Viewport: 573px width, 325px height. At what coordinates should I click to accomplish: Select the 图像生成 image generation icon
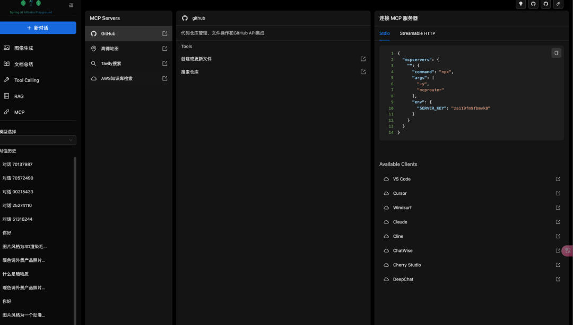[8, 48]
